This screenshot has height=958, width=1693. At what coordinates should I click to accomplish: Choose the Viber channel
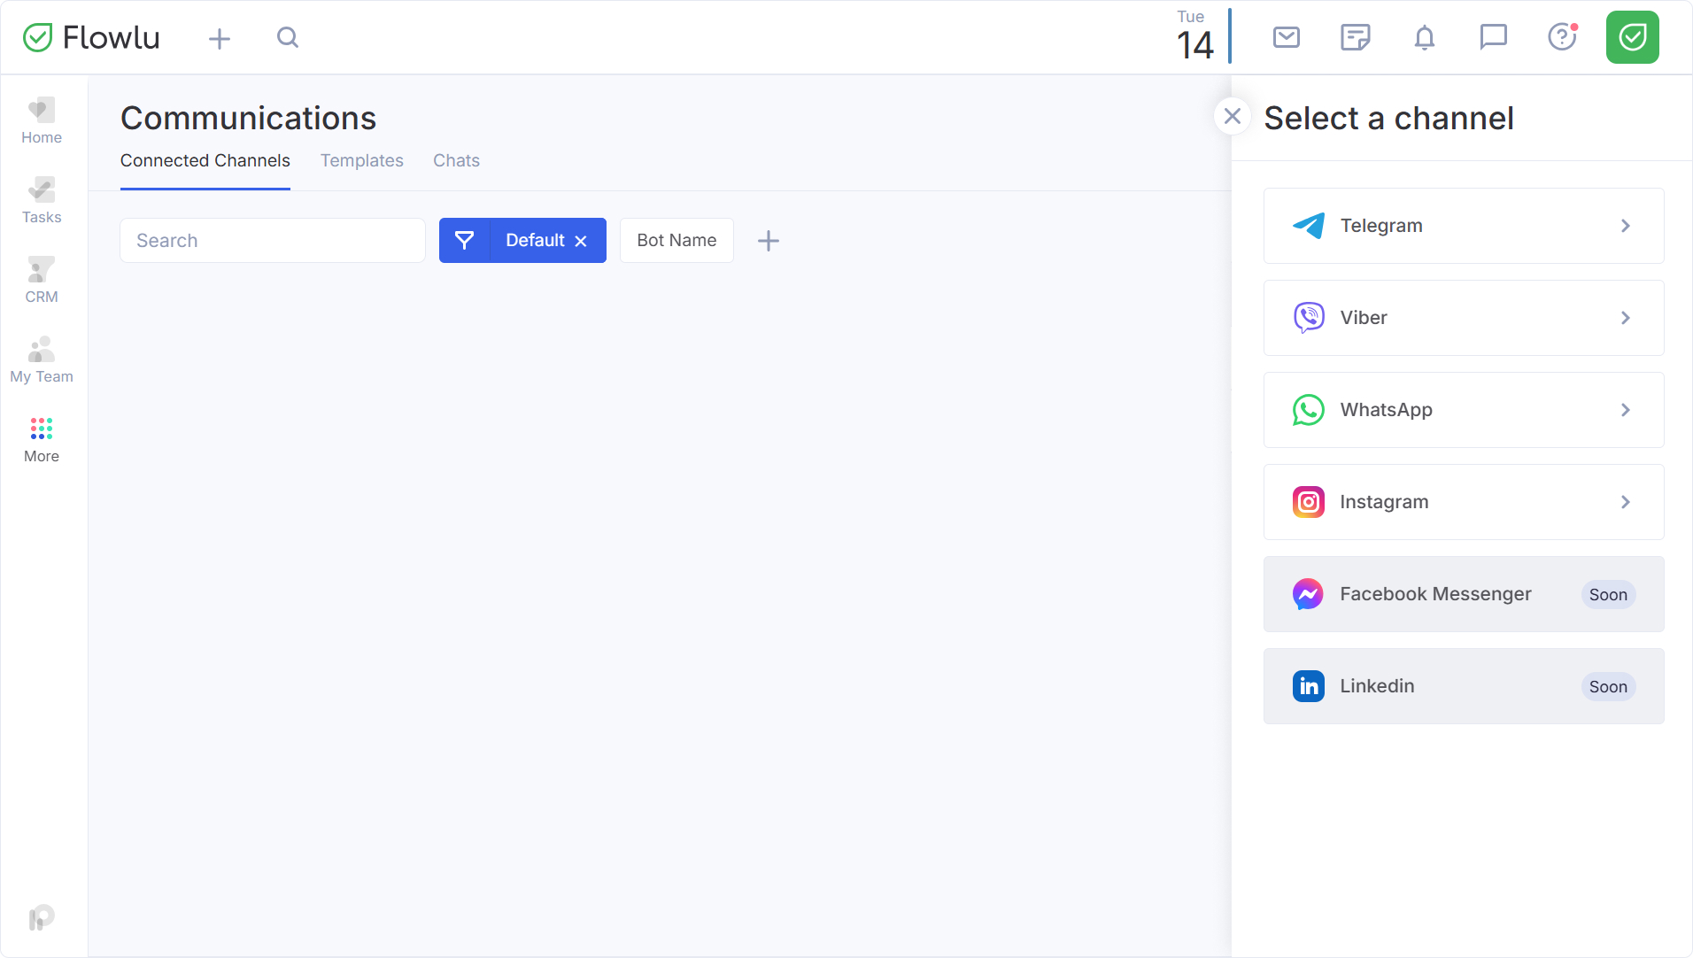[1464, 318]
